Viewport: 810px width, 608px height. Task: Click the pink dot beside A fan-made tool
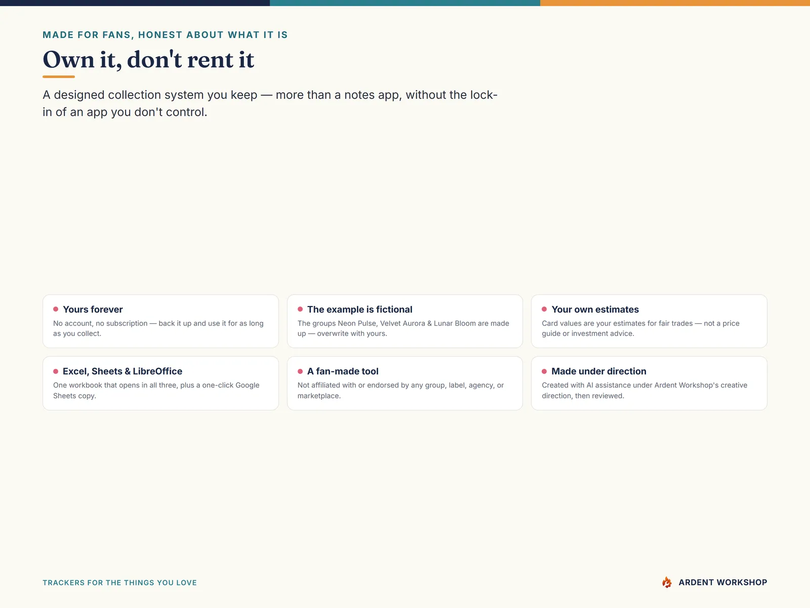[300, 371]
